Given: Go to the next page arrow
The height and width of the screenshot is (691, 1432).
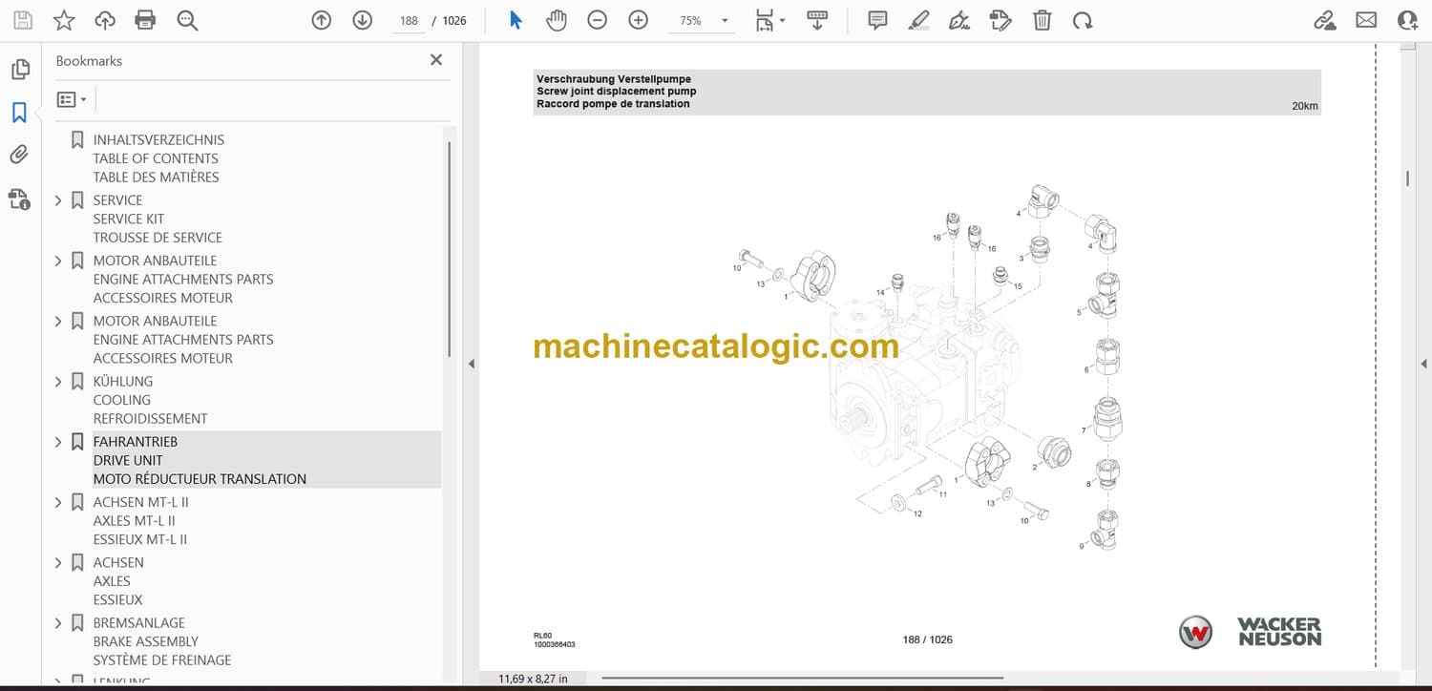Looking at the screenshot, I should (x=363, y=20).
